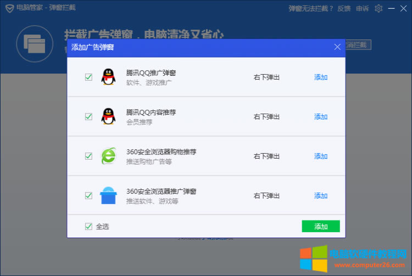Click the QQ penguin icon for 腾讯QQ内容推荐

108,116
